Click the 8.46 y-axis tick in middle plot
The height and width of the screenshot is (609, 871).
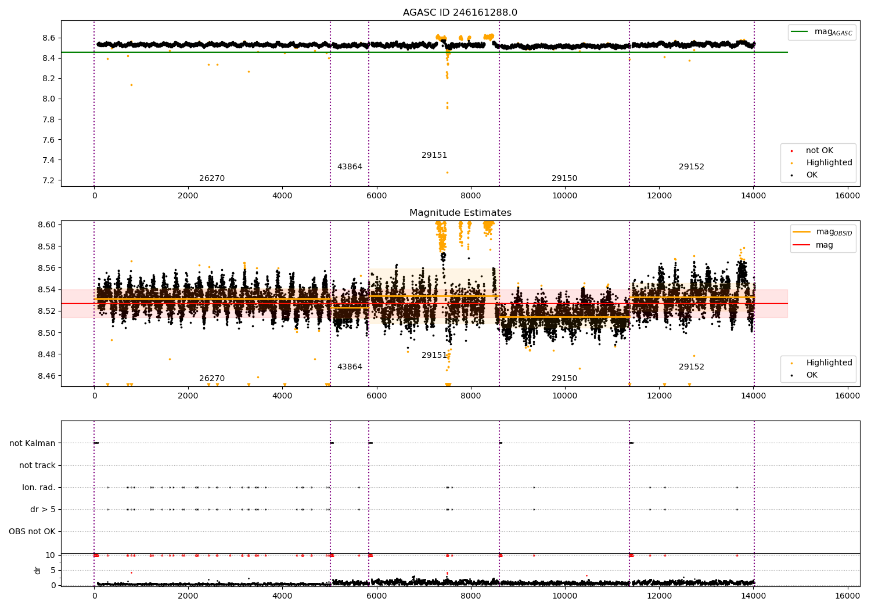[x=46, y=376]
